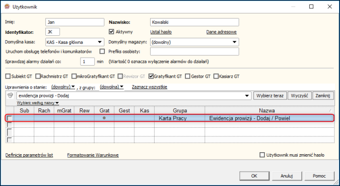Image resolution: width=340 pixels, height=186 pixels.
Task: Click the Wybierz teraz button
Action: (270, 95)
